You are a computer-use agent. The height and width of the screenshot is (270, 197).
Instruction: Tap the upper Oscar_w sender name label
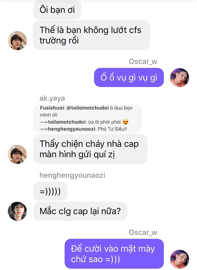pos(143,62)
